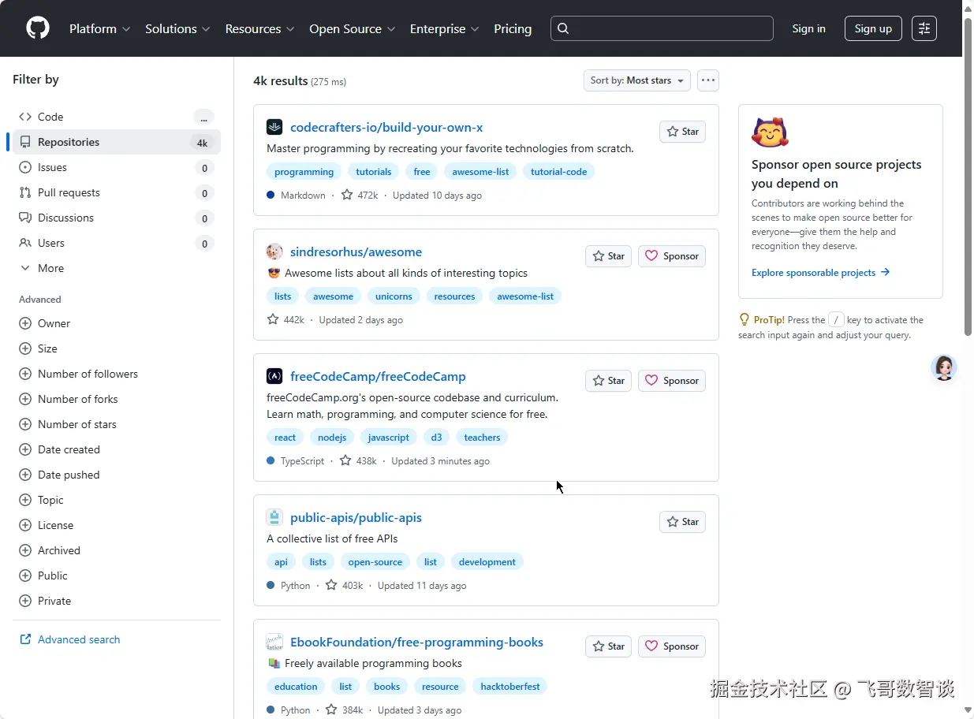
Task: Star the sindresorhus/awesome repository
Action: (x=608, y=255)
